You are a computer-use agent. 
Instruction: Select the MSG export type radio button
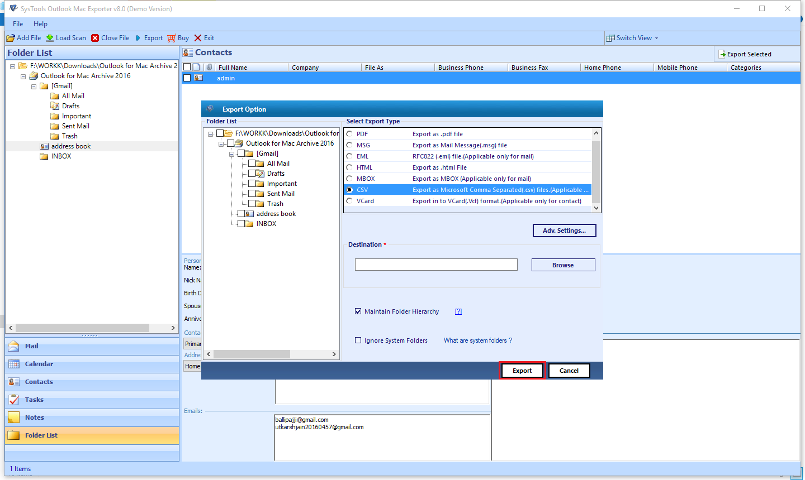click(x=349, y=145)
